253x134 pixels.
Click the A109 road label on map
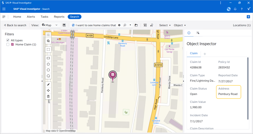(x=90, y=35)
